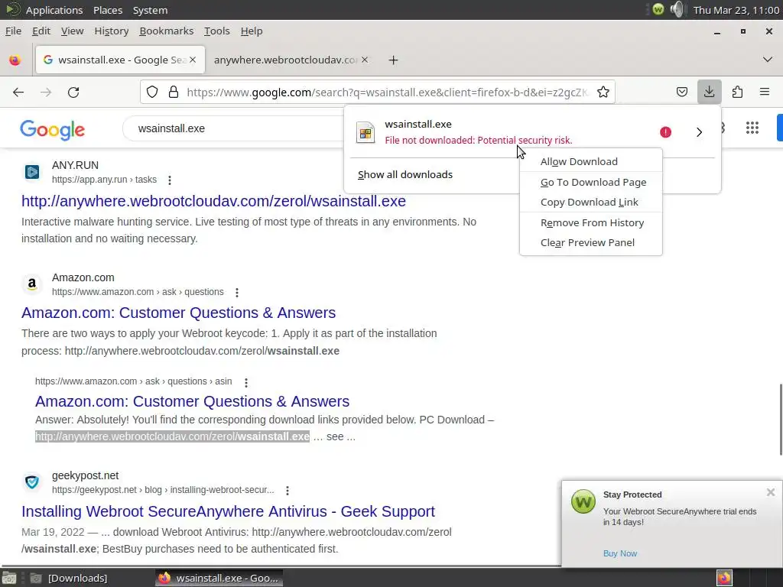Open the Places system menu
The width and height of the screenshot is (783, 587).
[108, 10]
